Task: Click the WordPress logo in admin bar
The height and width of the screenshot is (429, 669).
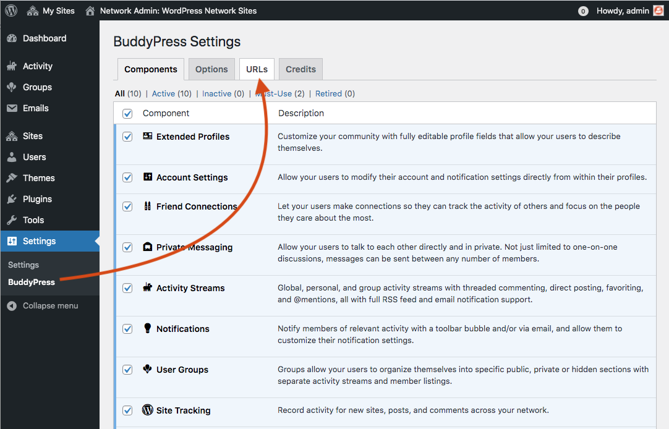Action: [x=11, y=11]
